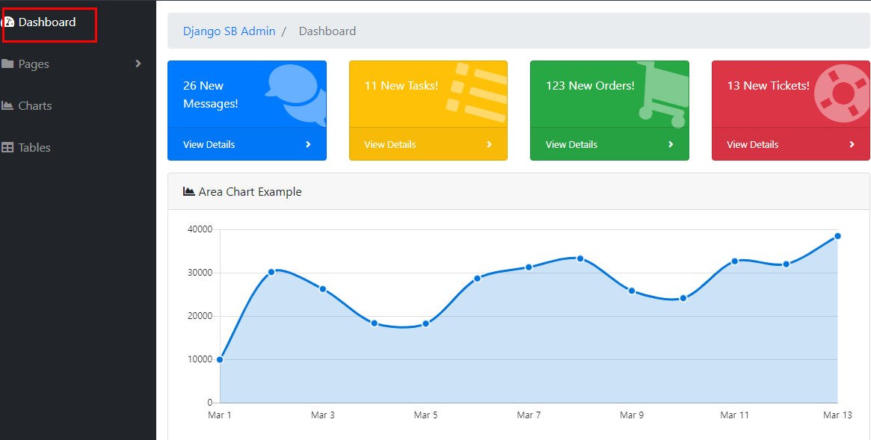Click the shopping cart icon on Orders card

pos(662,94)
